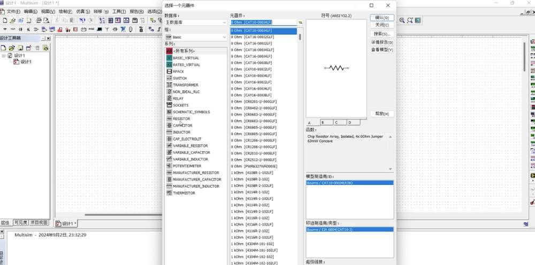This screenshot has height=265, width=535.
Task: Select child 设计1 schematic in design tree
Action: click(x=26, y=61)
